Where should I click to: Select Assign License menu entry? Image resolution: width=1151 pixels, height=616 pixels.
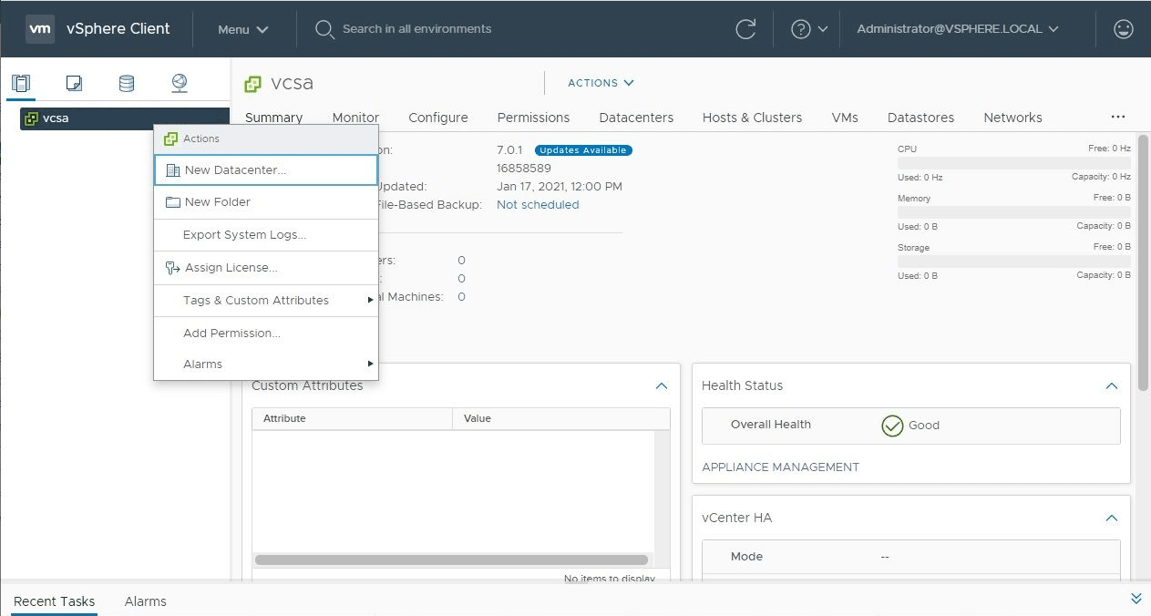click(231, 268)
